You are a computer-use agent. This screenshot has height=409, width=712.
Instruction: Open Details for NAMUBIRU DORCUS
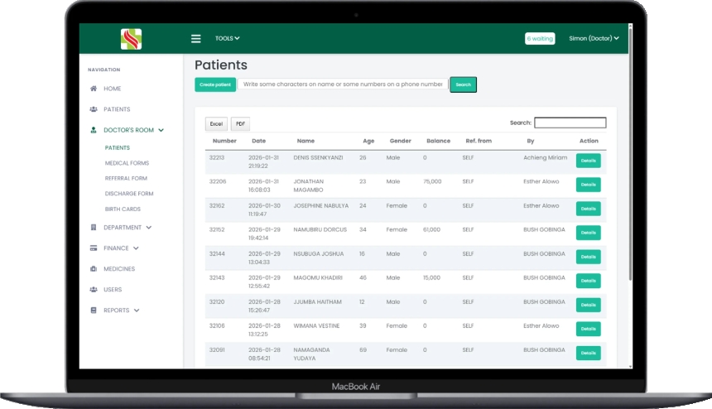pyautogui.click(x=588, y=233)
